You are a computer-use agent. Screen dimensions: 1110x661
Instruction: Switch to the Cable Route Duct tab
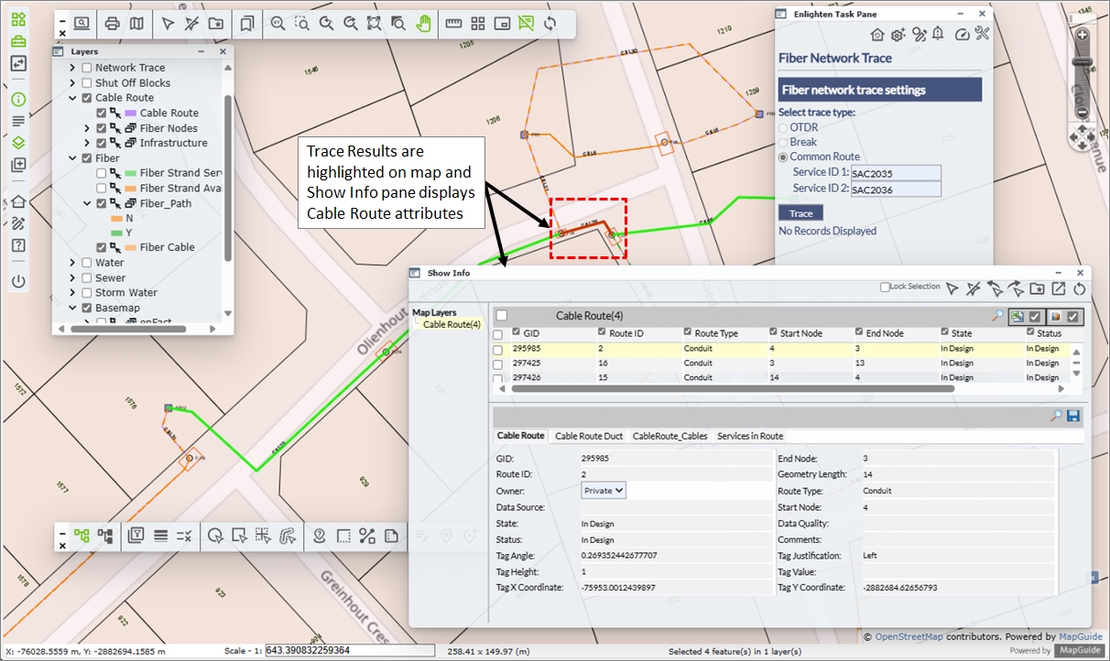[x=588, y=437]
